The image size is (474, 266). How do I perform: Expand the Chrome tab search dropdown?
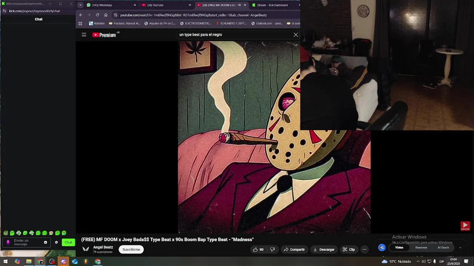(80, 5)
